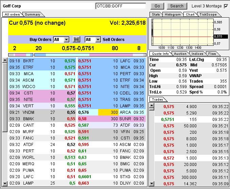Select the CANT buy order row
230x189 pixels.
(x=42, y=125)
